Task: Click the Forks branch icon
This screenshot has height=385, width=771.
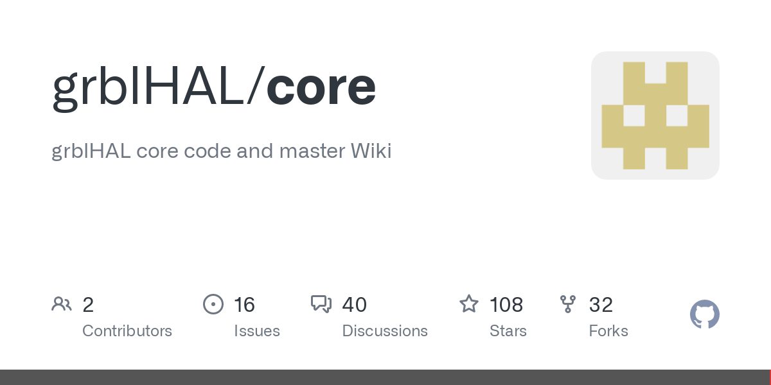Action: (x=568, y=304)
